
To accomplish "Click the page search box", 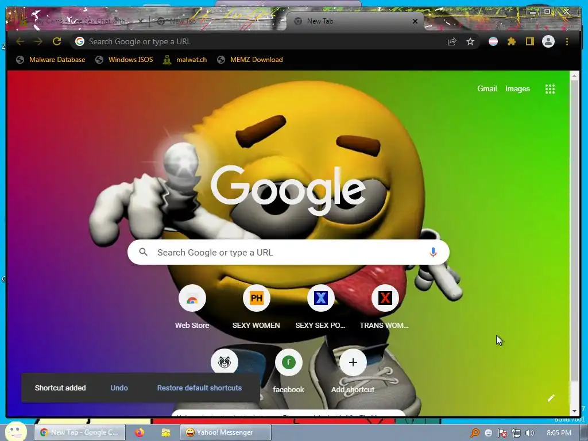I will (x=288, y=253).
